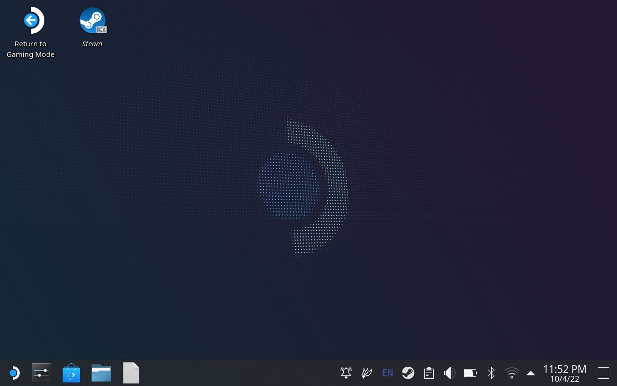Launch the Steam desktop shortcut
Image resolution: width=617 pixels, height=386 pixels.
click(x=92, y=28)
